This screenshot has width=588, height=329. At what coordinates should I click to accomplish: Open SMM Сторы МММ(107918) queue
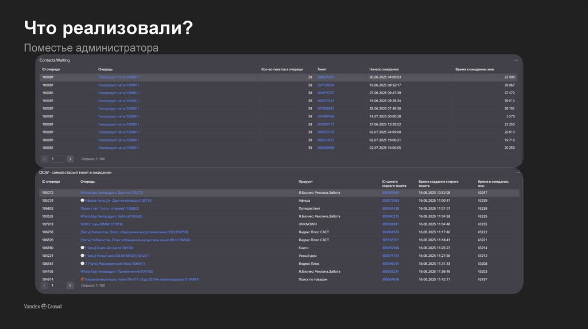click(x=102, y=224)
